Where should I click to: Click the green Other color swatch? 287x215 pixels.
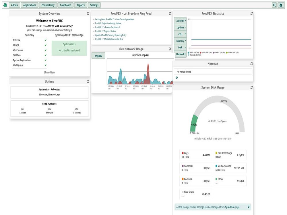click(216, 179)
